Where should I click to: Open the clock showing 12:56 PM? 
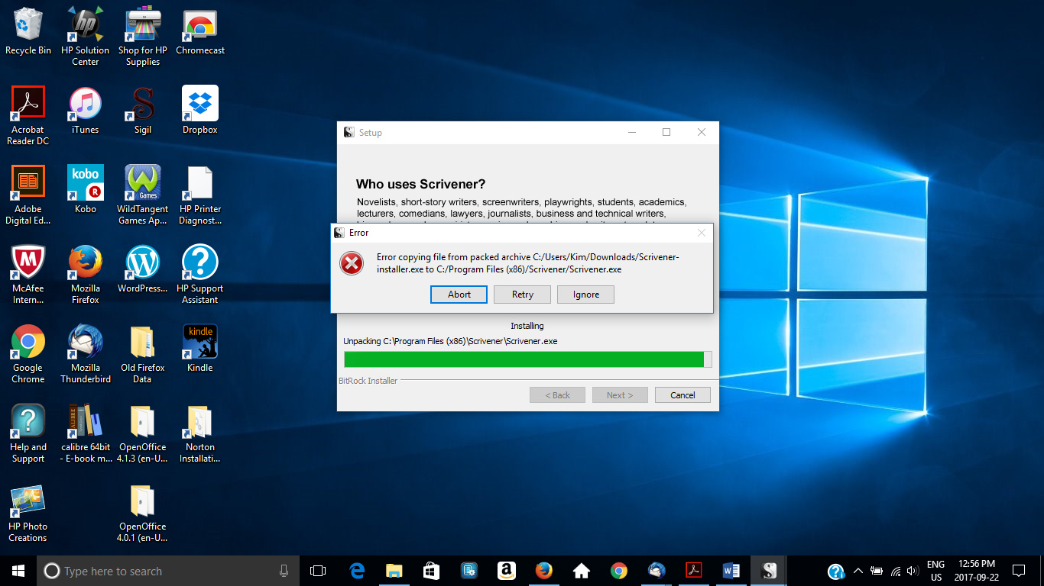[975, 571]
